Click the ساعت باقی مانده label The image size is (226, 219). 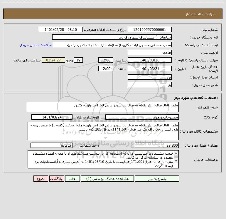(27, 60)
